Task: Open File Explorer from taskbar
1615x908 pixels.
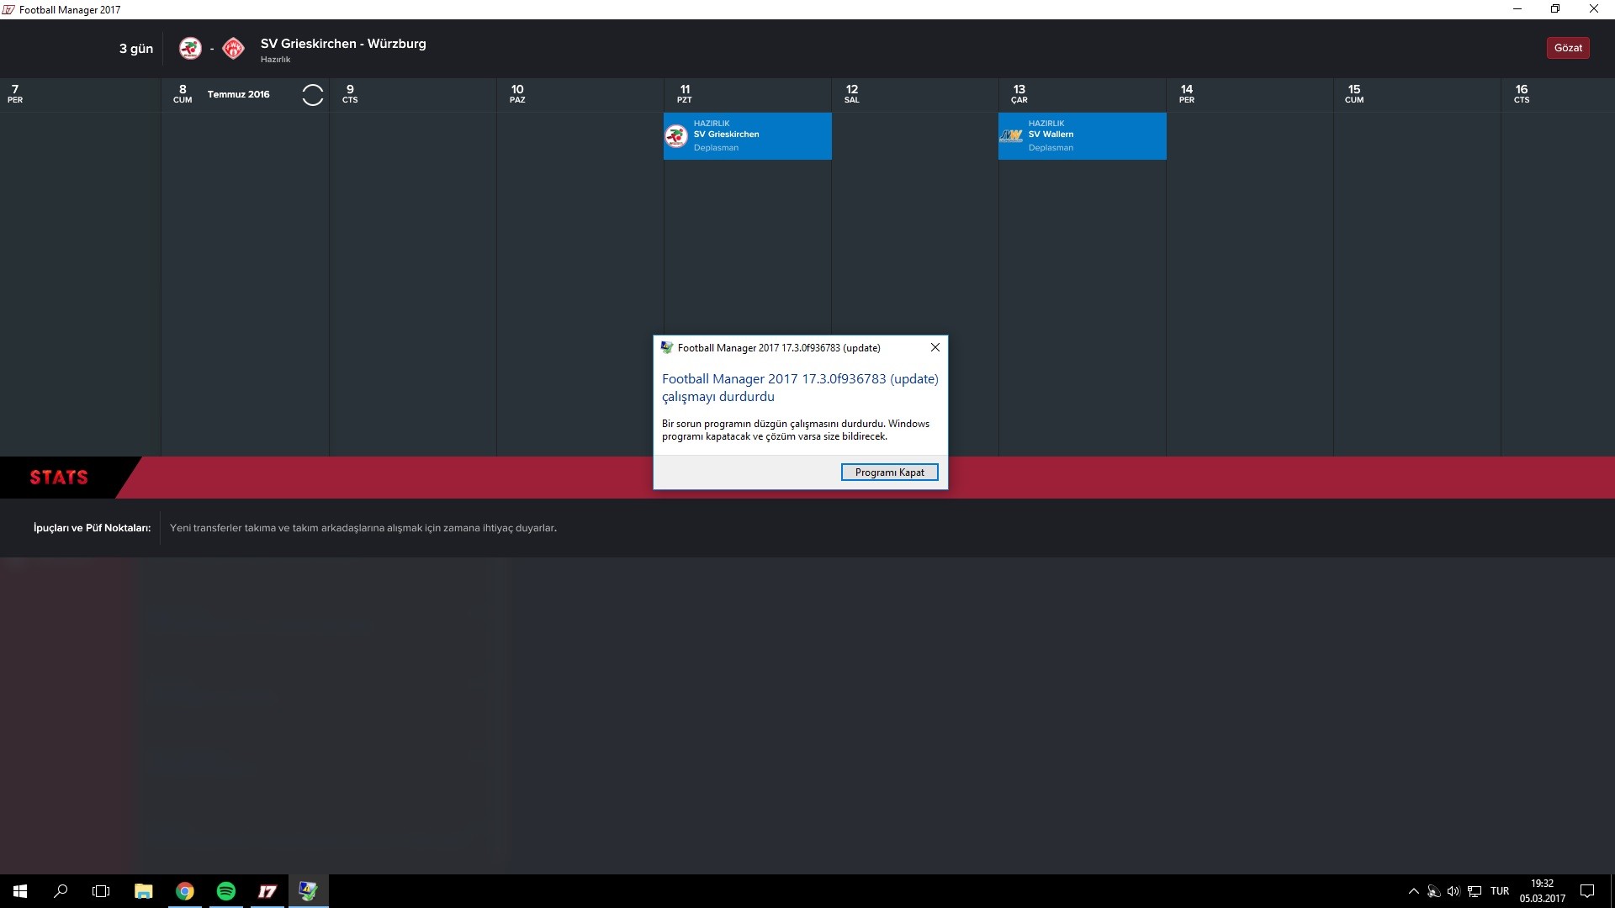Action: coord(144,891)
